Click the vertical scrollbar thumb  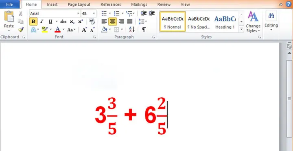tap(289, 99)
